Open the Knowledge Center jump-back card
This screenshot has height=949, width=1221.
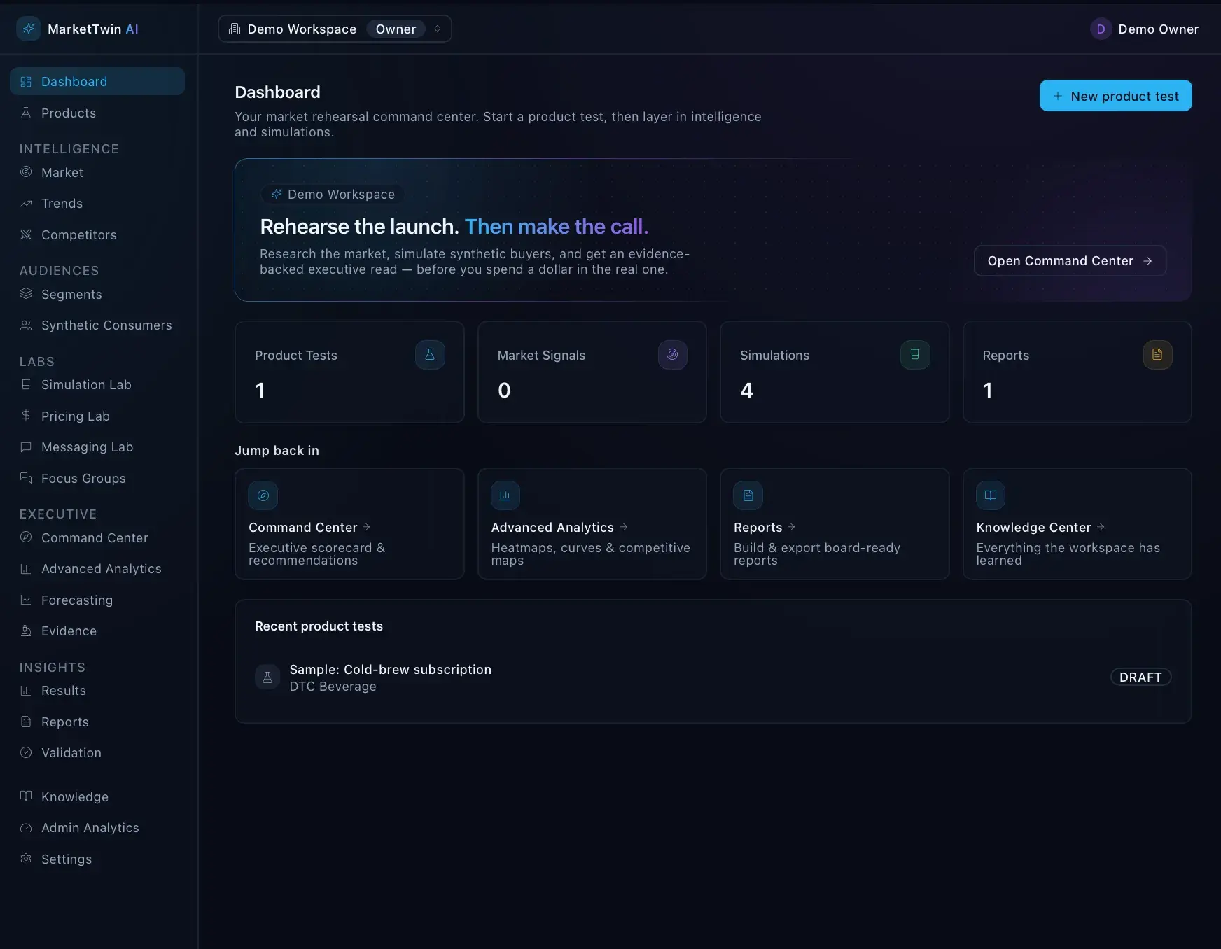click(x=1077, y=523)
